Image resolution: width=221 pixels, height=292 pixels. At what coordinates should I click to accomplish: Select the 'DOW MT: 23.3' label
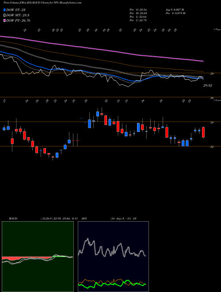tap(18, 15)
